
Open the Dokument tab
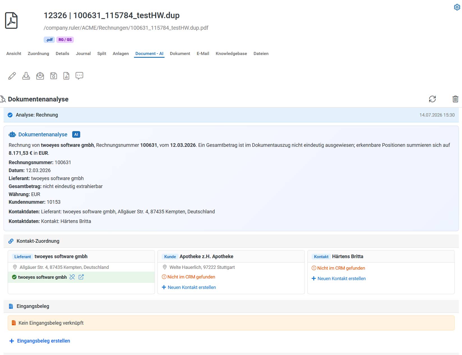[x=180, y=54]
